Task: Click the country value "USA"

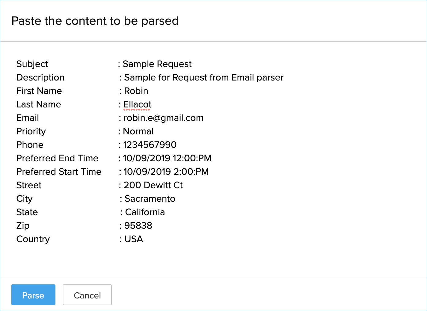Action: [x=134, y=239]
